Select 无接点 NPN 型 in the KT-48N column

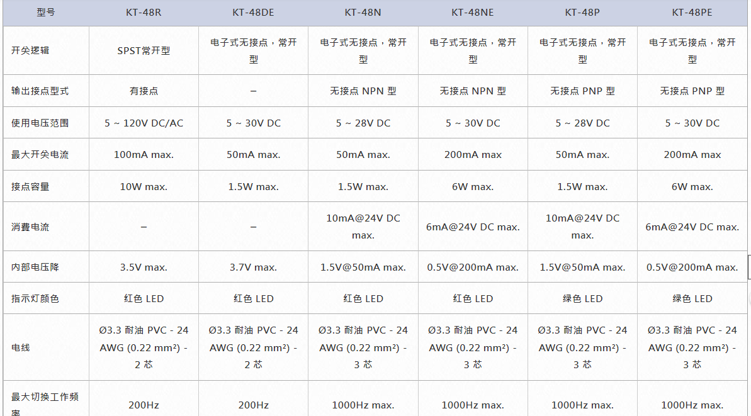363,91
